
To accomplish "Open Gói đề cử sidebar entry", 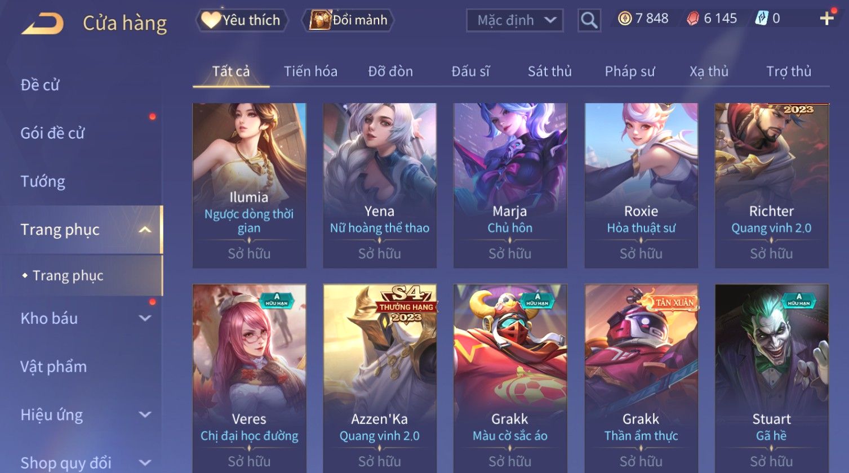I will click(x=52, y=133).
